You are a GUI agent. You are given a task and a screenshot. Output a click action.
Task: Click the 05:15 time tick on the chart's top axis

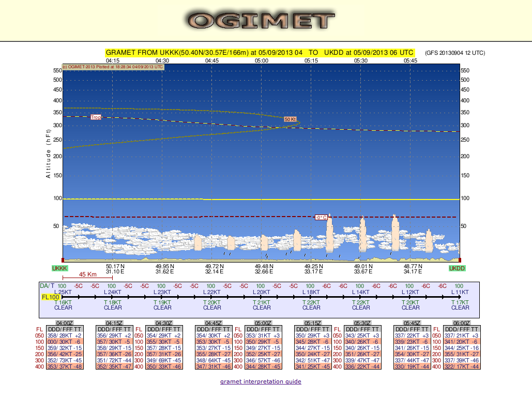311,60
